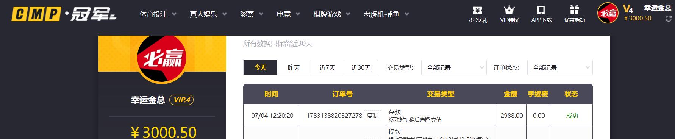Click the 时间 column header
Image resolution: width=675 pixels, height=139 pixels.
(271, 94)
